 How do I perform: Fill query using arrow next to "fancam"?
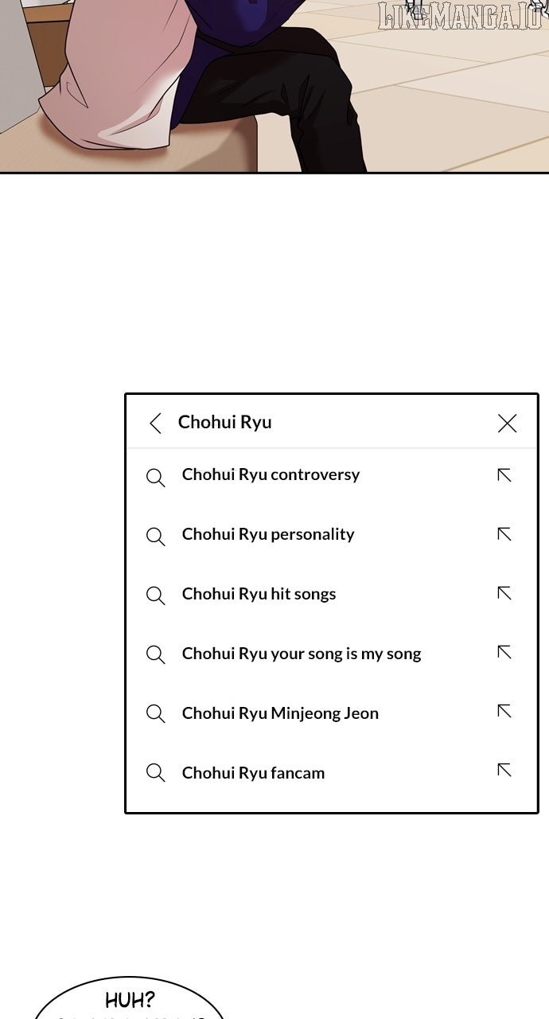[504, 770]
